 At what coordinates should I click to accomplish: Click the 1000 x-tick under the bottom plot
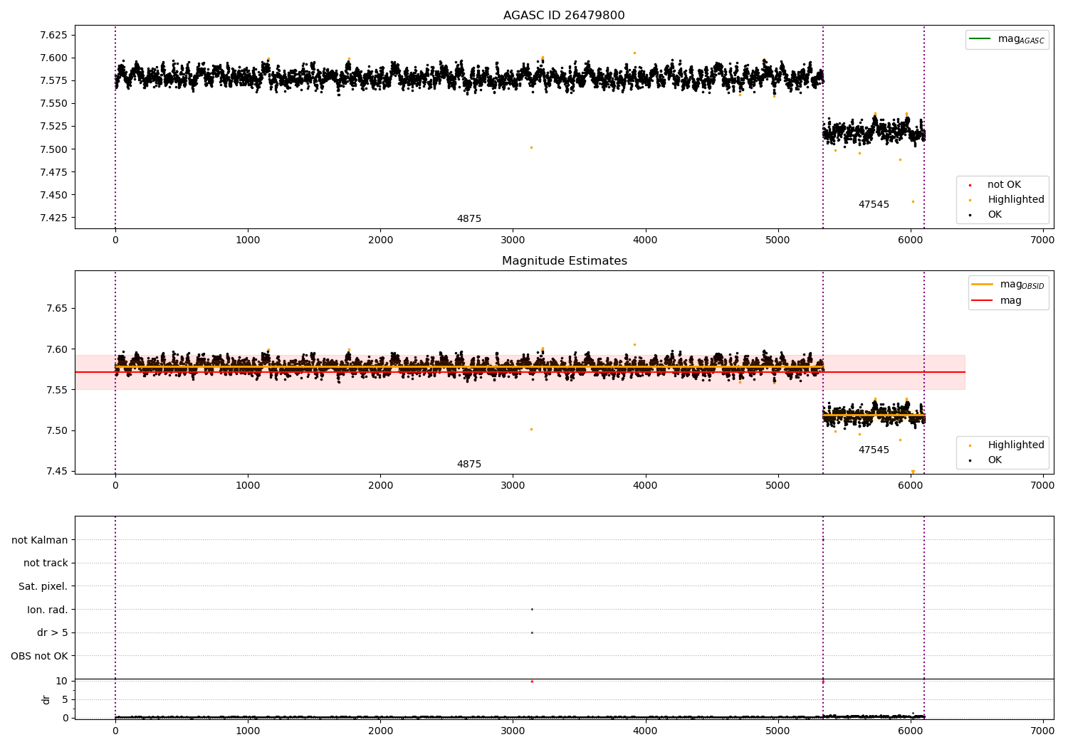pyautogui.click(x=248, y=731)
